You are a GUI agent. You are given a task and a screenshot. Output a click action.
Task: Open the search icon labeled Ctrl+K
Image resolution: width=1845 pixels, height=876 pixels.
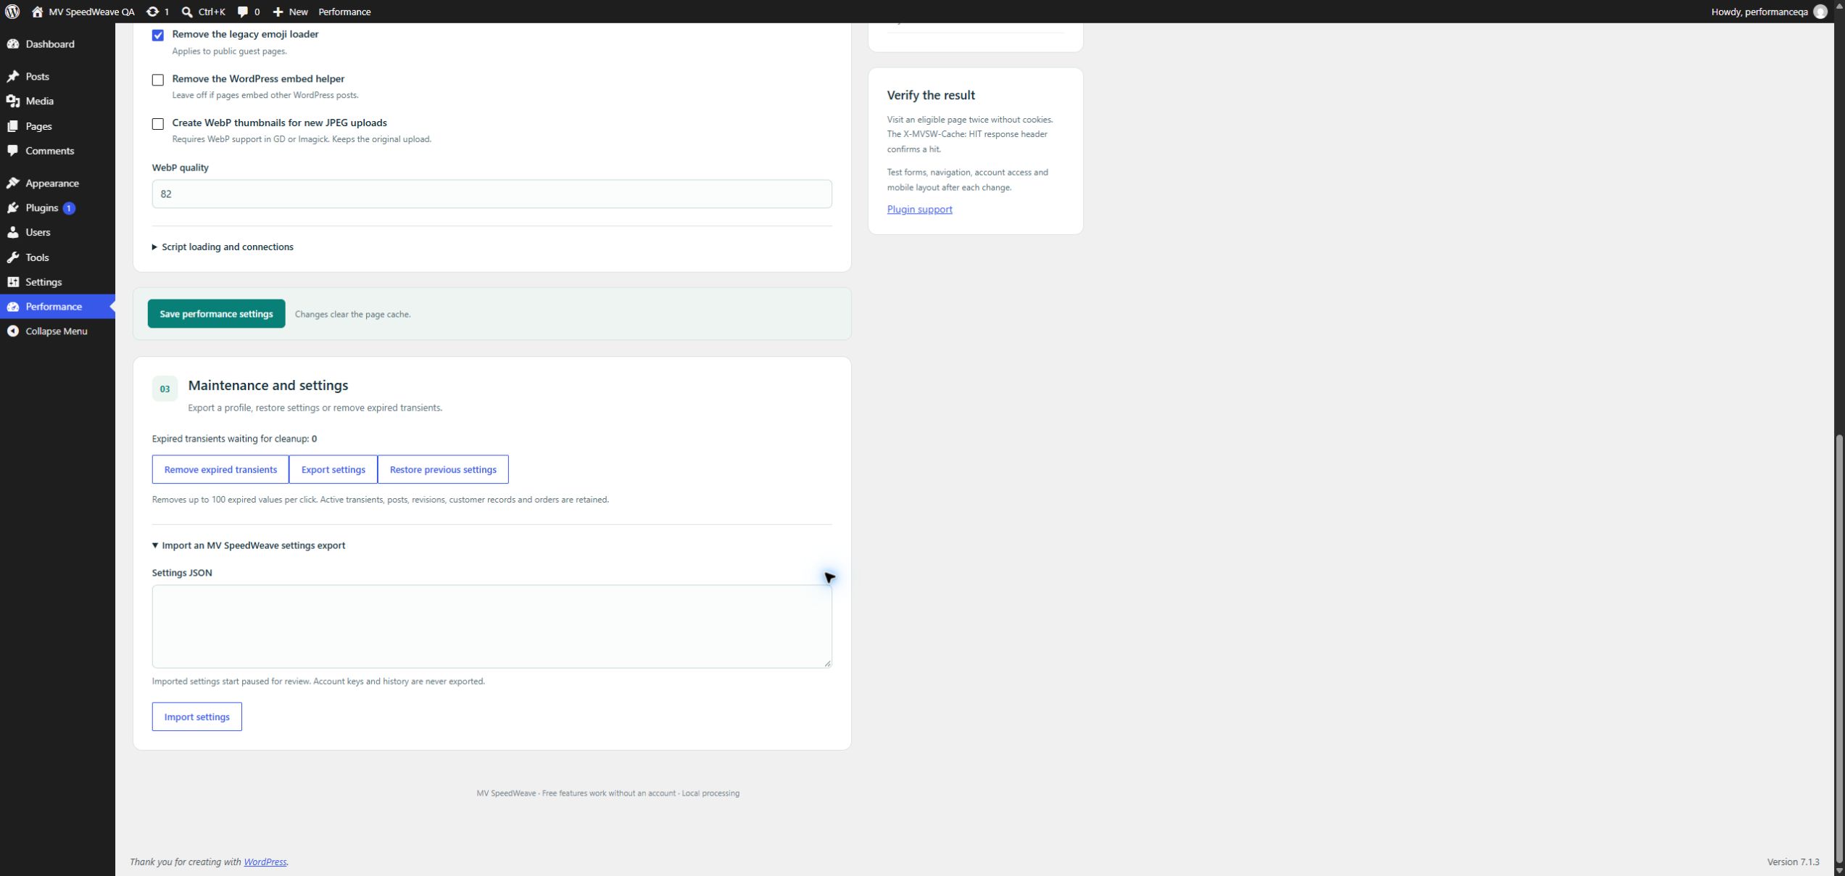187,12
